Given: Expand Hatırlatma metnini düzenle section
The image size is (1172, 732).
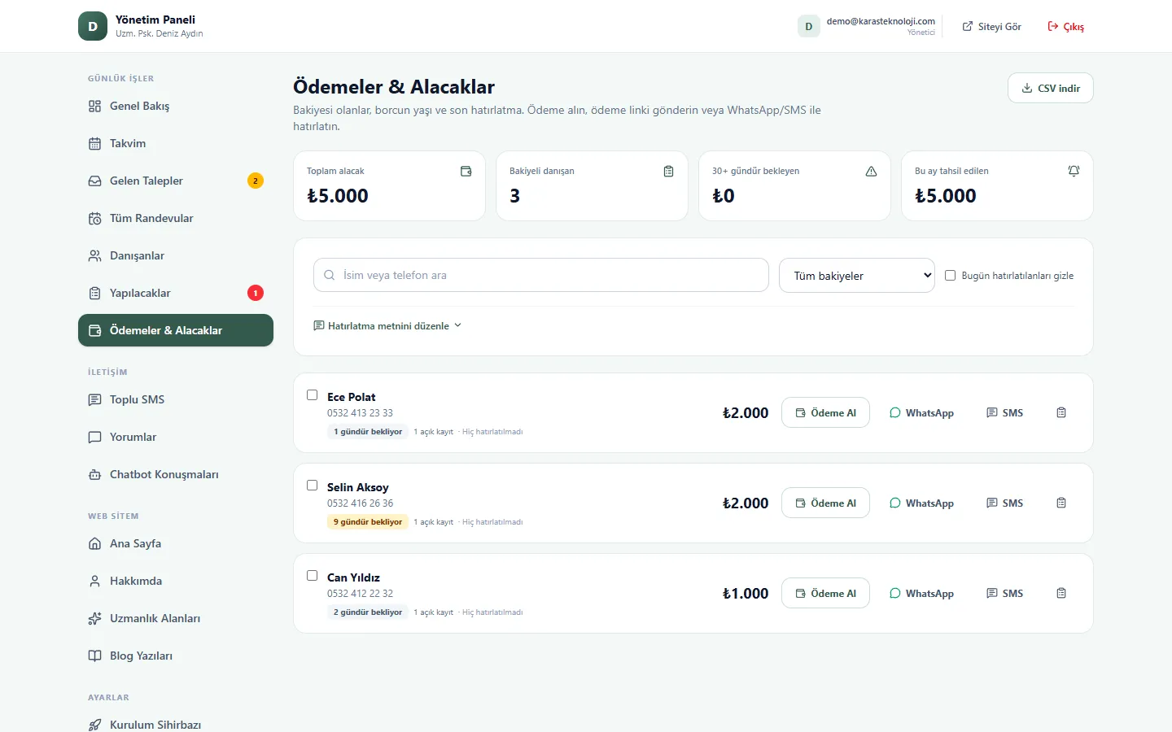Looking at the screenshot, I should pyautogui.click(x=387, y=326).
